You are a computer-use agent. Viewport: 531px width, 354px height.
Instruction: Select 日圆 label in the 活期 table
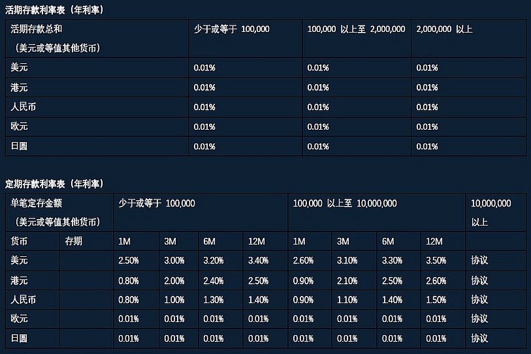[20, 146]
